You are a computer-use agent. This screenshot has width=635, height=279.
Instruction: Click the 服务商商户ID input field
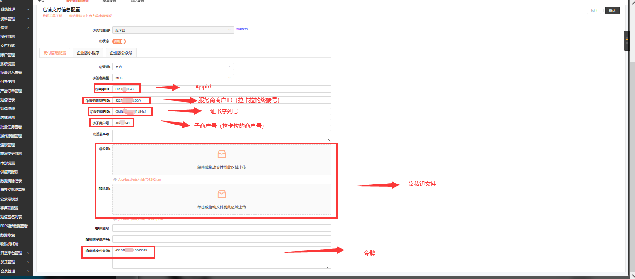point(221,100)
